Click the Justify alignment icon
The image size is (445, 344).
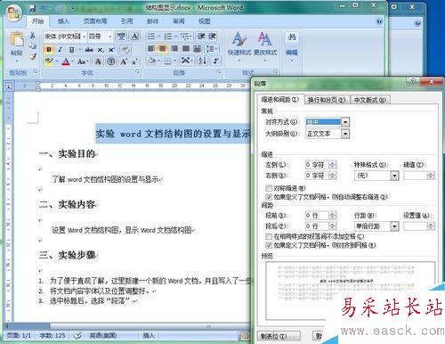coord(186,48)
